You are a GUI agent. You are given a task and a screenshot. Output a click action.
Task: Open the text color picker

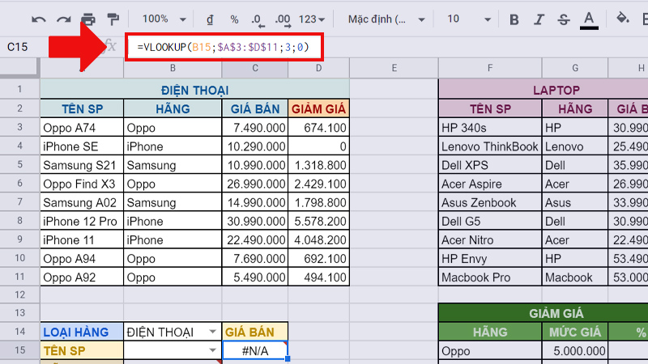589,19
